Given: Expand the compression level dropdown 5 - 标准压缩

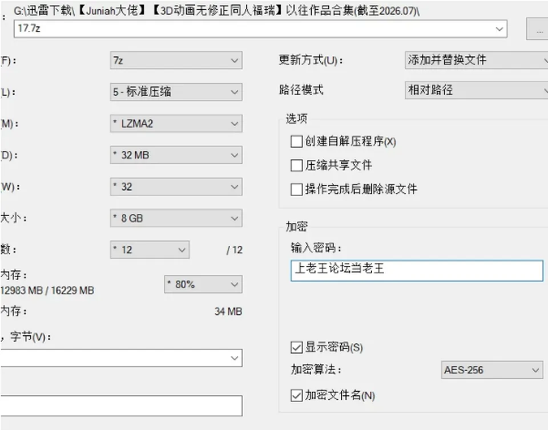Looking at the screenshot, I should pyautogui.click(x=176, y=92).
